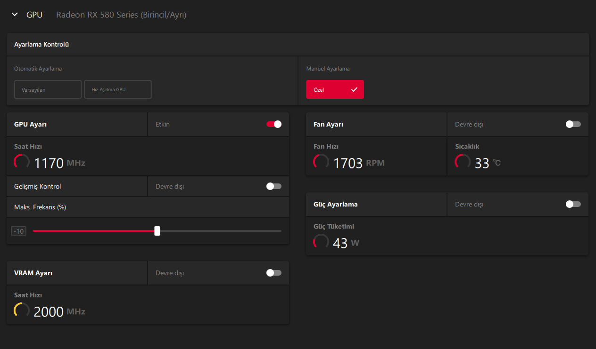Turn on the VRAM Ayarı toggle
The image size is (596, 349).
pyautogui.click(x=274, y=273)
